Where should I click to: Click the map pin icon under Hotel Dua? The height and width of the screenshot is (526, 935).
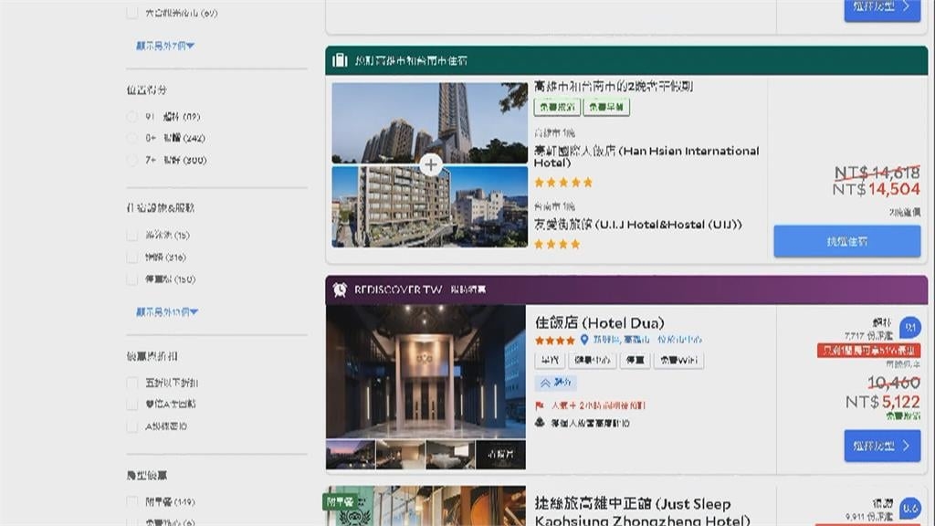point(584,341)
